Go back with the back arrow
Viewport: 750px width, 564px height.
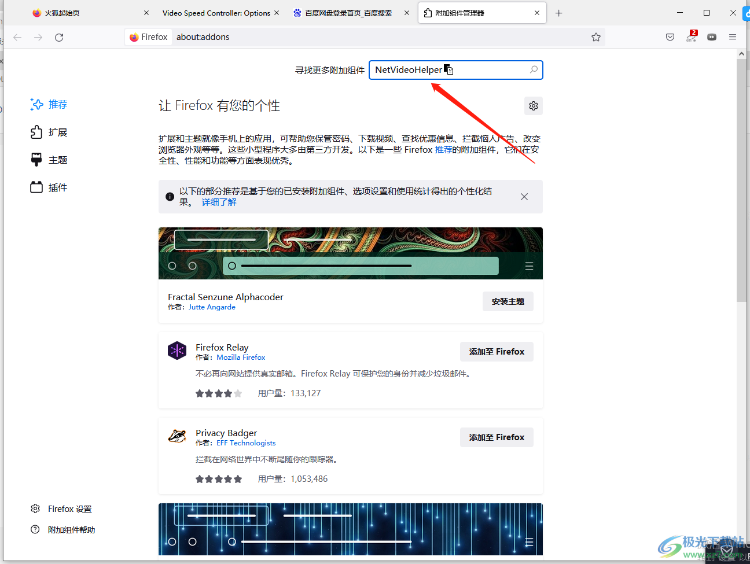coord(17,37)
